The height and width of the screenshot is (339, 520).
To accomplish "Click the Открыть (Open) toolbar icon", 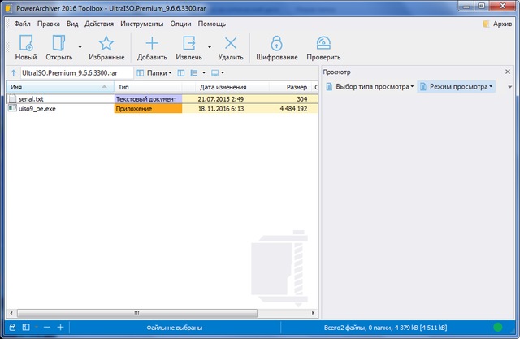I will (59, 44).
